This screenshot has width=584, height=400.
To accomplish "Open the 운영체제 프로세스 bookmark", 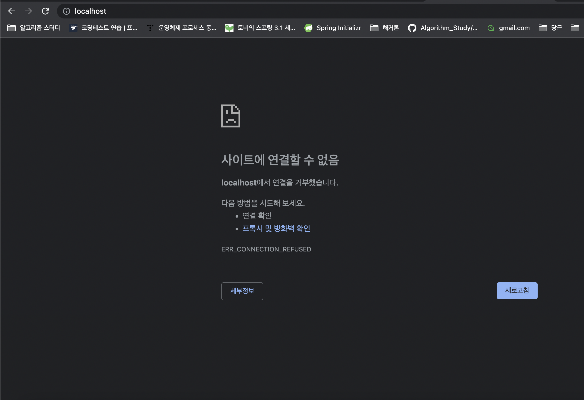I will (182, 28).
